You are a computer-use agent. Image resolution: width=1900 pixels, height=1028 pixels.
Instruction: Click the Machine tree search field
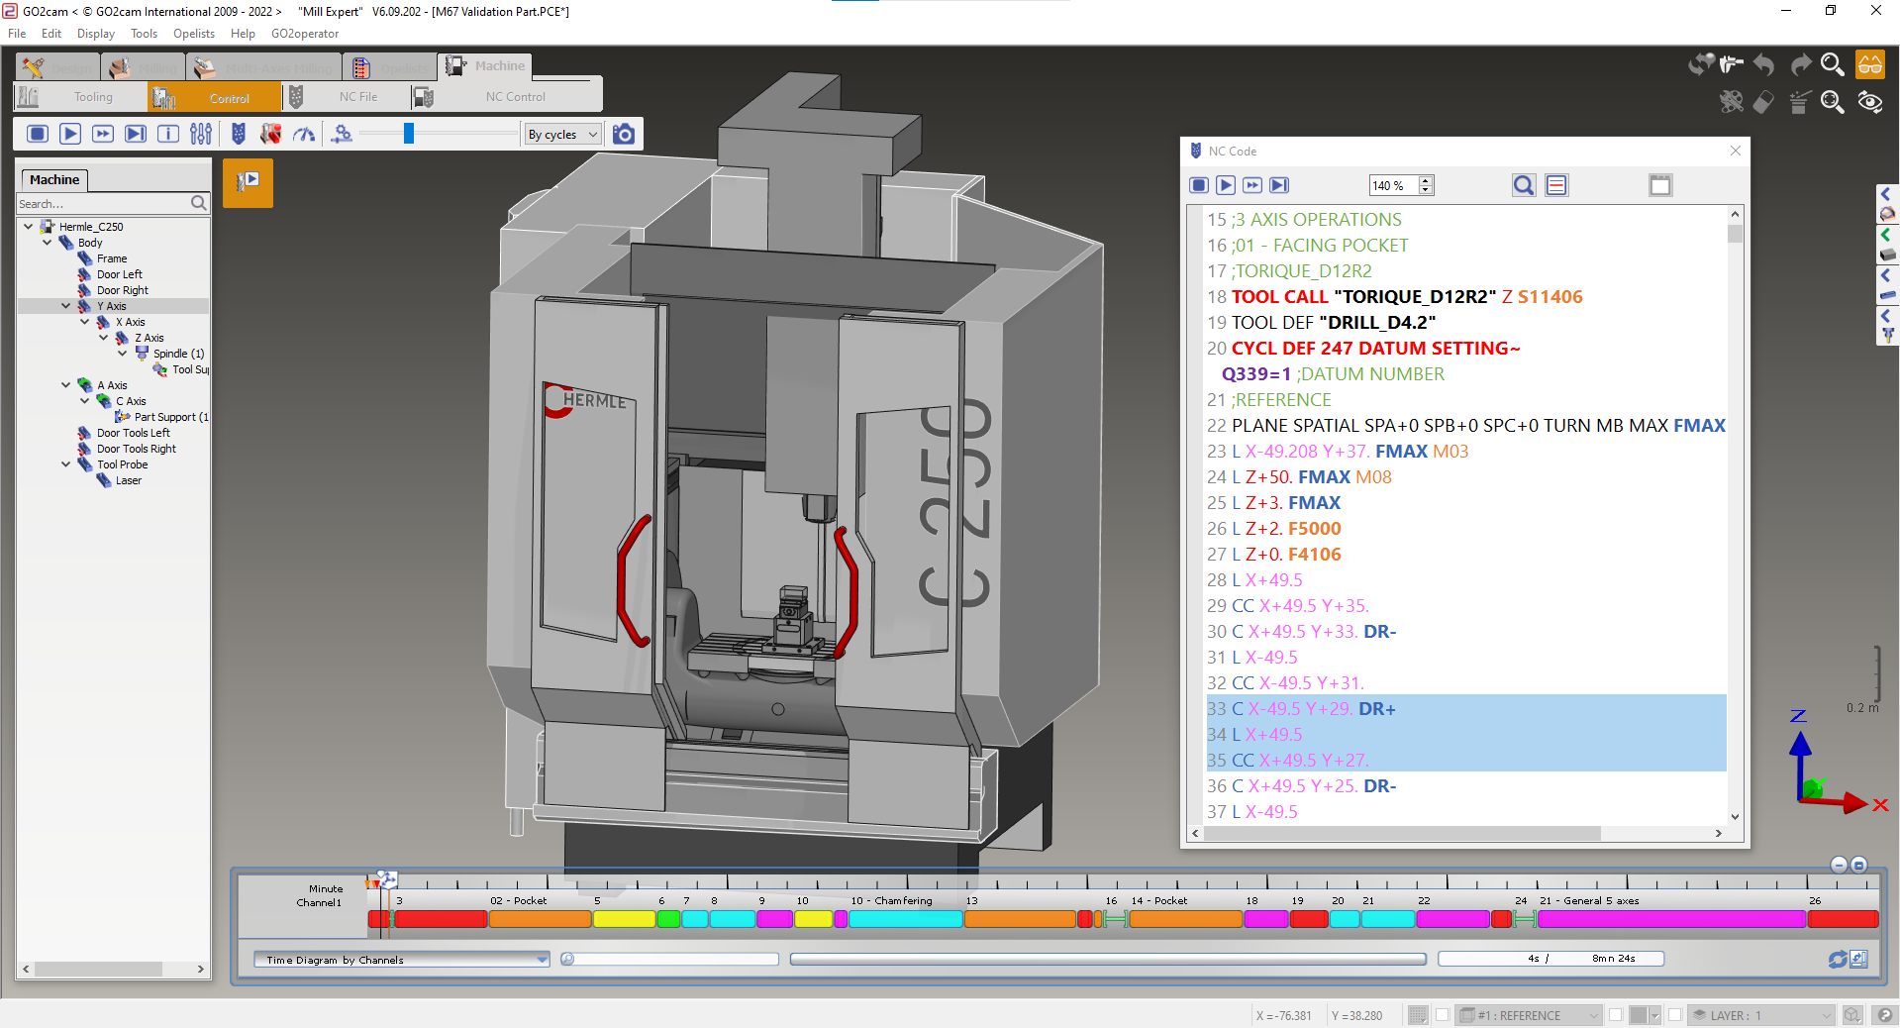(103, 203)
